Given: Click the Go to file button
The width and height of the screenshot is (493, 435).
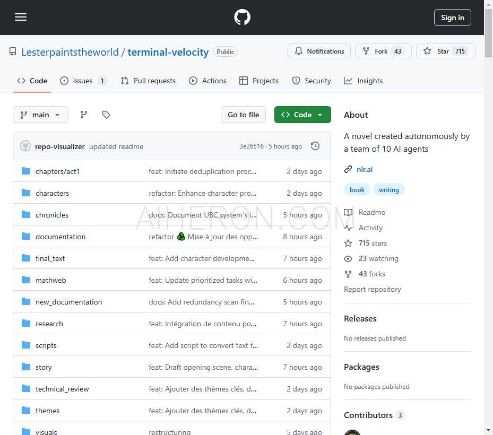Looking at the screenshot, I should tap(243, 115).
